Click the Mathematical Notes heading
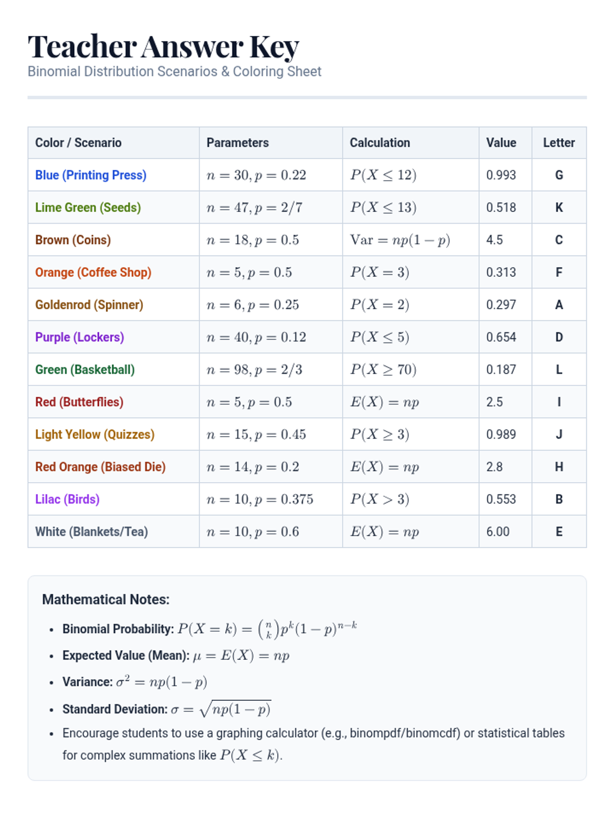 coord(105,599)
